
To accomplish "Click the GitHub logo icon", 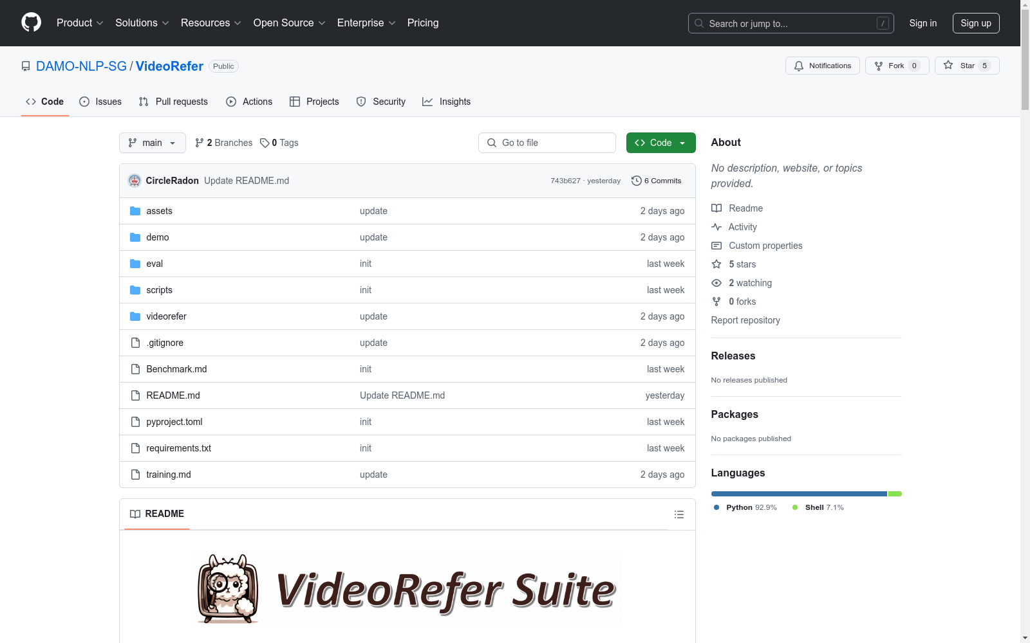I will pyautogui.click(x=31, y=23).
